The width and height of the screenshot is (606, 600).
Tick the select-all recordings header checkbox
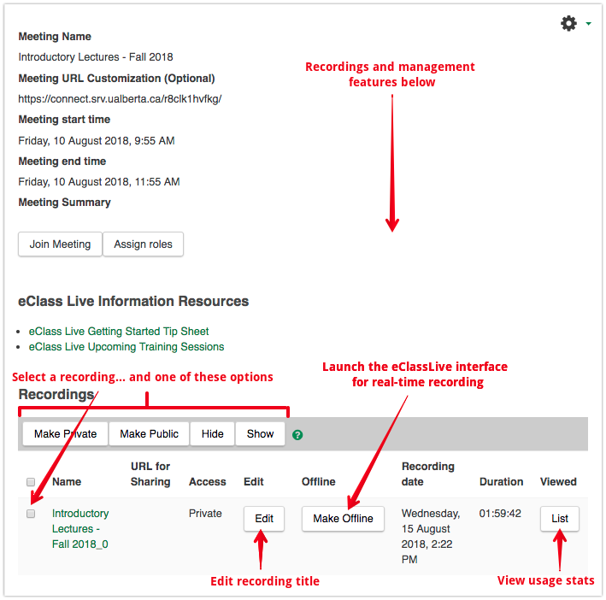tap(32, 482)
